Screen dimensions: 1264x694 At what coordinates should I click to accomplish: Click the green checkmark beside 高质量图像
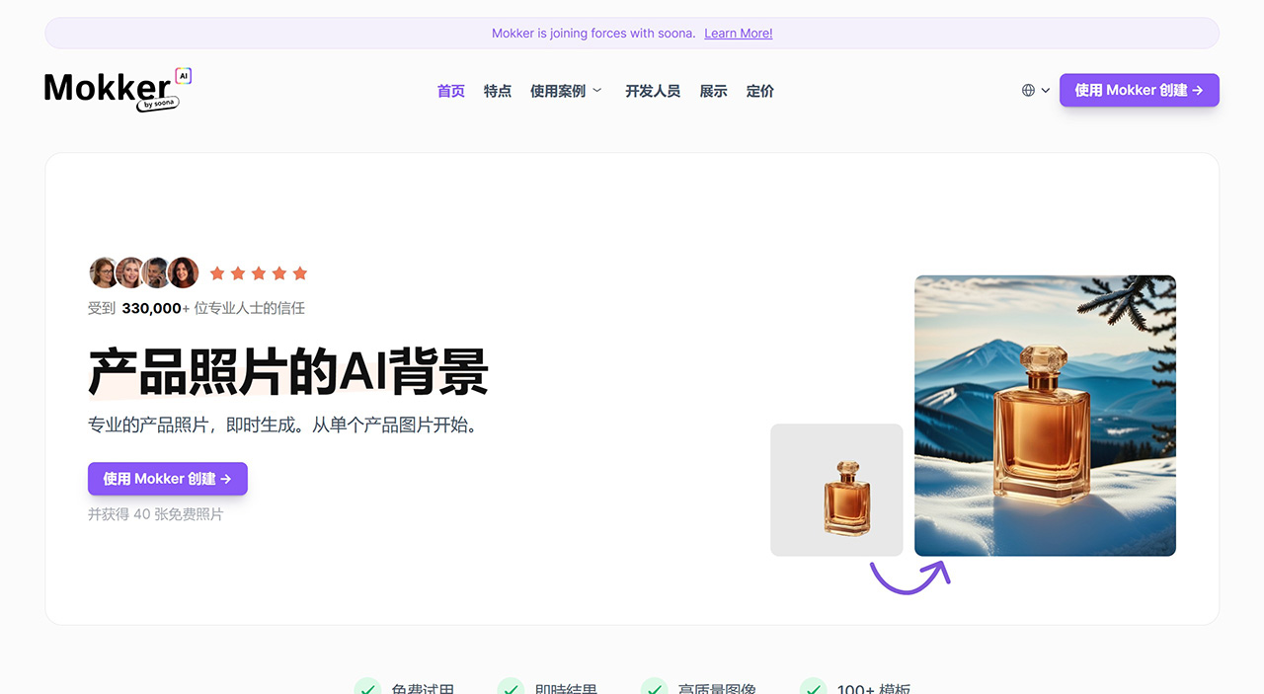pos(654,686)
